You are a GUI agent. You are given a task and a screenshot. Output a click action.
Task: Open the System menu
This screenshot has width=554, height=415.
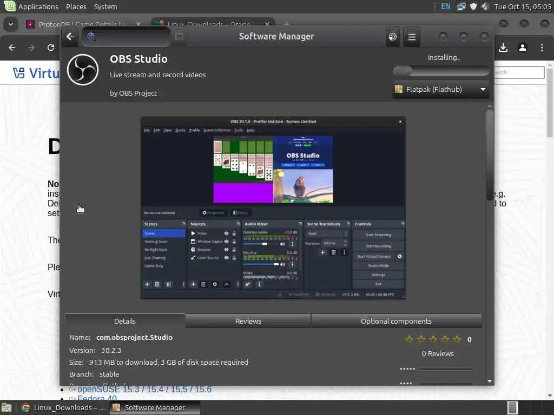pyautogui.click(x=105, y=6)
